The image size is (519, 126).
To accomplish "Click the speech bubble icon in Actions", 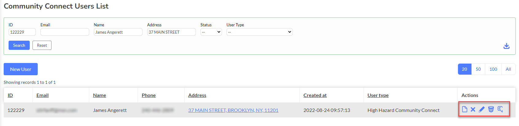I will [x=500, y=109].
